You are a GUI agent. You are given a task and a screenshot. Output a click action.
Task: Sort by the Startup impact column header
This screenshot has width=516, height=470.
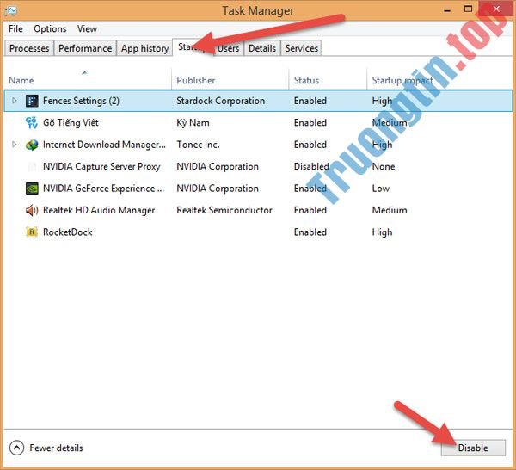(x=402, y=80)
